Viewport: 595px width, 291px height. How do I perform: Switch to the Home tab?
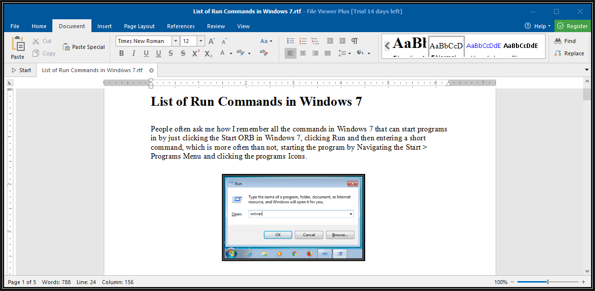coord(39,26)
